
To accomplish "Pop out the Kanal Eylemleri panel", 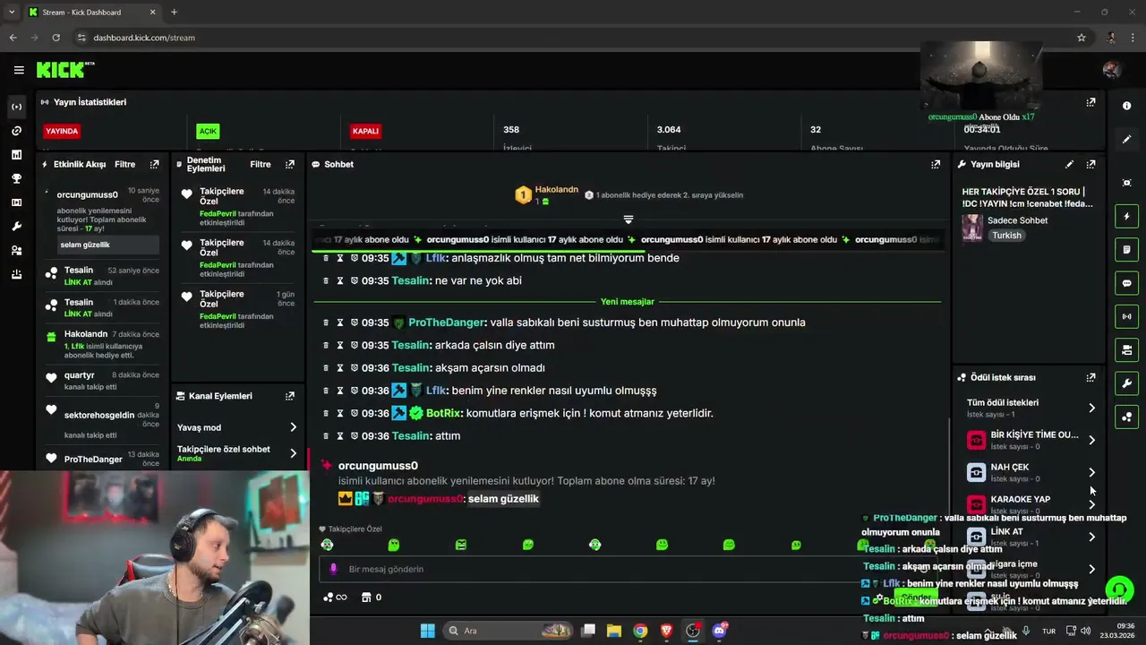I will pyautogui.click(x=289, y=396).
